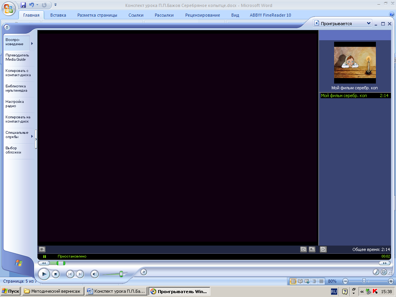Switch Word to Web Layout view
This screenshot has height=297, width=396.
click(x=307, y=281)
